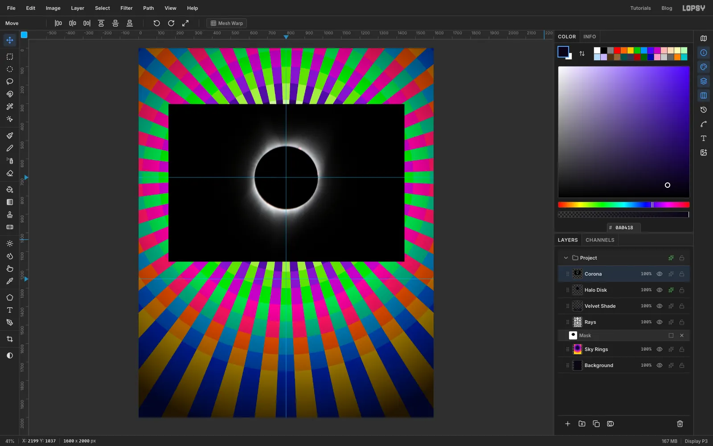The width and height of the screenshot is (713, 446).
Task: Hide the Background layer
Action: coord(660,365)
